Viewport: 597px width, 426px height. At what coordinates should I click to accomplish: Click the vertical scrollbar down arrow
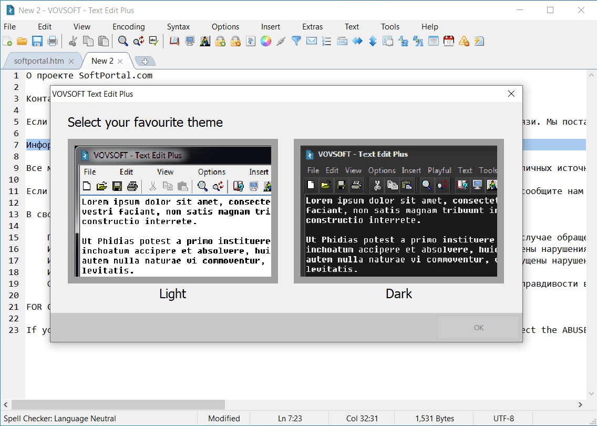point(591,393)
